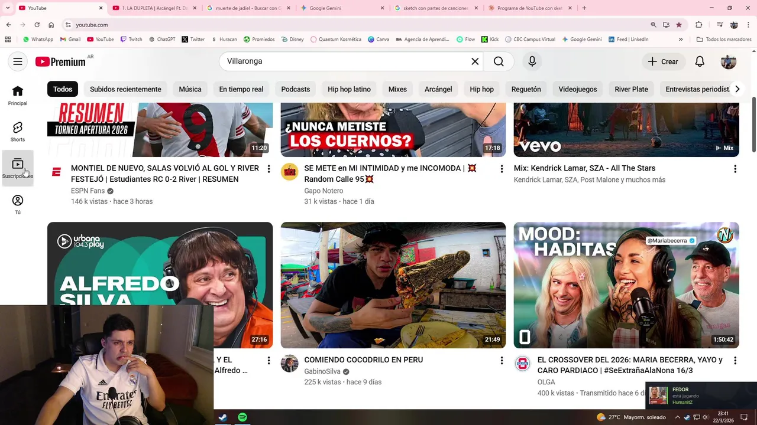757x425 pixels.
Task: Open Suscripciones in the sidebar
Action: pos(18,168)
